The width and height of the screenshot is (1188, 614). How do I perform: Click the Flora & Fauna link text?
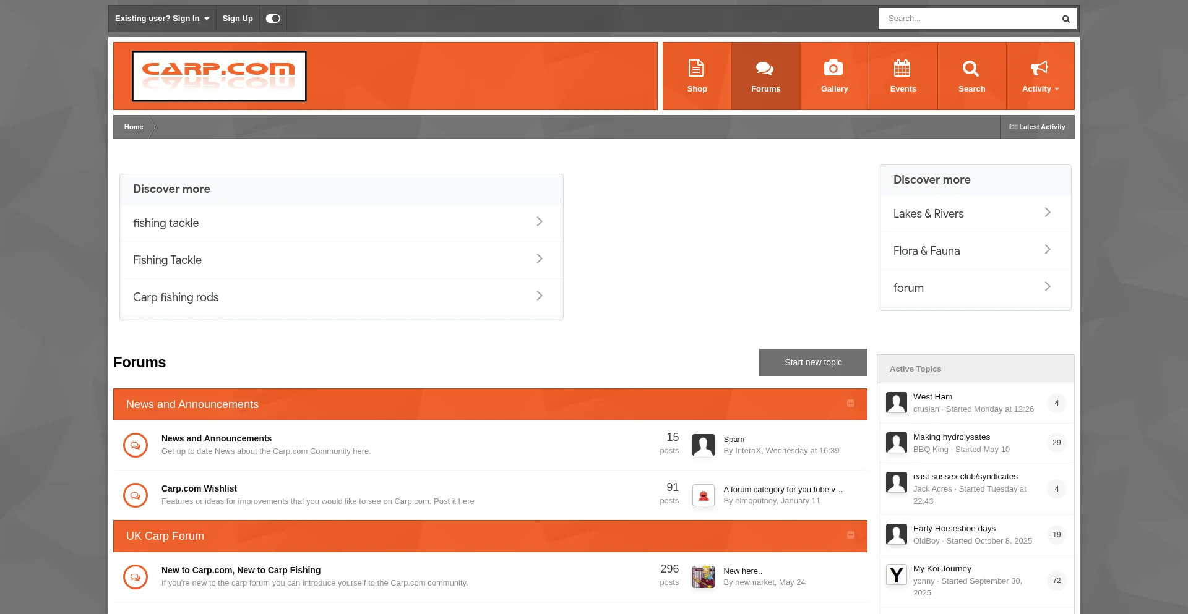[926, 251]
